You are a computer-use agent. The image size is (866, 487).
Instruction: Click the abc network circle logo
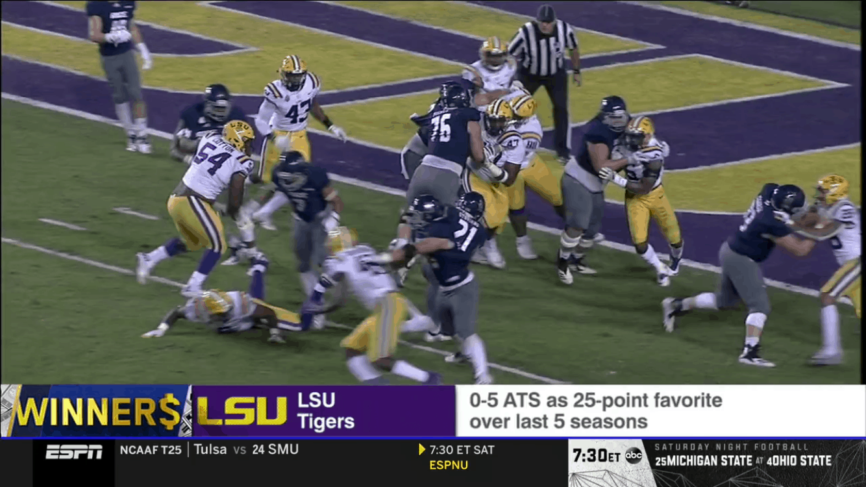tap(633, 455)
